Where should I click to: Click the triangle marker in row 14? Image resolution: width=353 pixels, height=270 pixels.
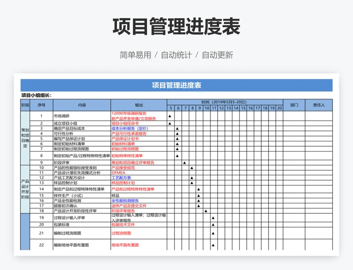click(199, 189)
